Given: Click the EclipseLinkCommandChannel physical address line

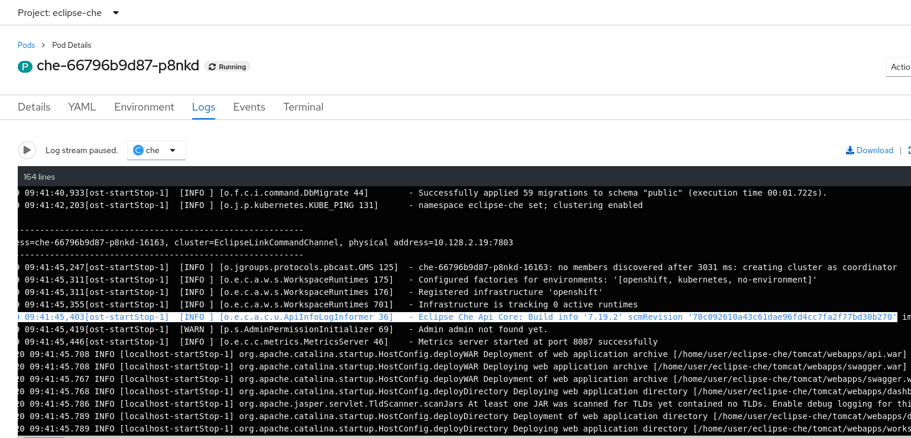Looking at the screenshot, I should [x=265, y=242].
